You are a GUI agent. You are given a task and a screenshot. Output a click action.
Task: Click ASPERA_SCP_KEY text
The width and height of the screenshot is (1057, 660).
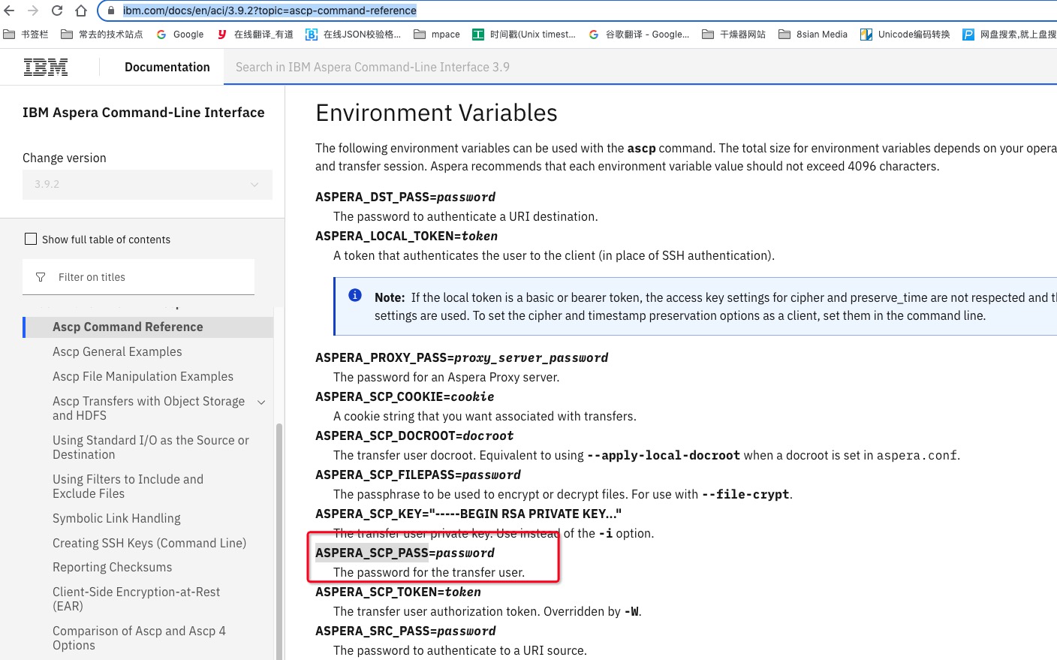click(468, 514)
